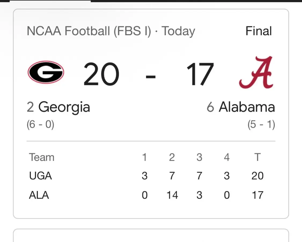Click the card below the scoreboard
Screen dimensions: 302x242
tap(151, 236)
